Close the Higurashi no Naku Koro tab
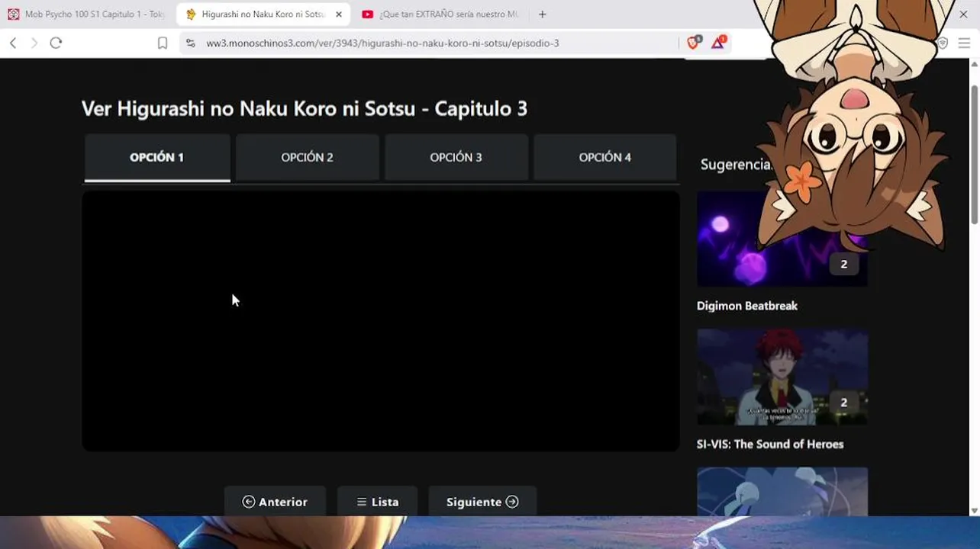Screen dimensions: 980x549 (339, 14)
